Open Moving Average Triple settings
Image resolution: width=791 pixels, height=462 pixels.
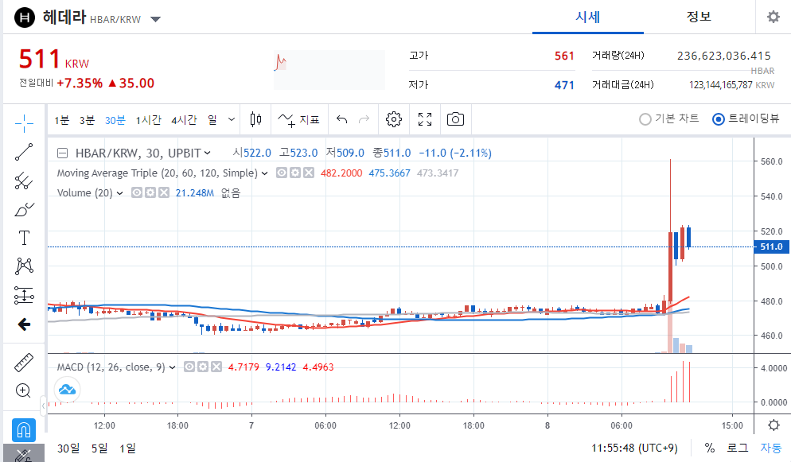[x=295, y=173]
